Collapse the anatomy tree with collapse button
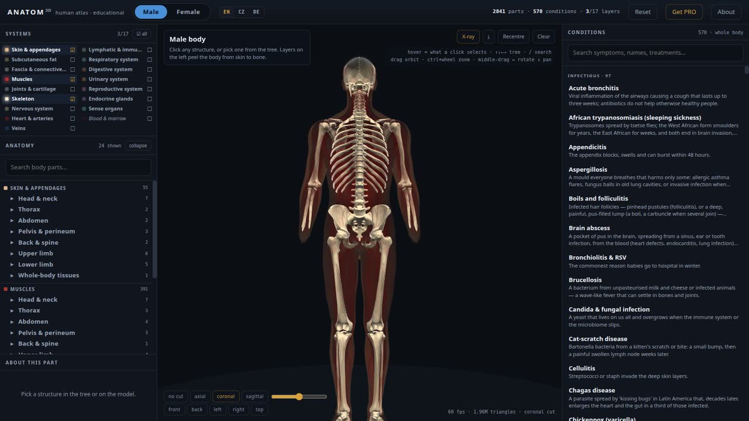This screenshot has height=421, width=749. (138, 146)
